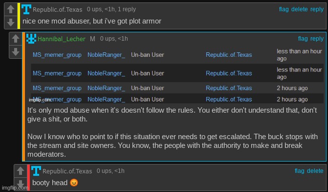Downvote the plot armor comment
The height and width of the screenshot is (192, 328).
pyautogui.click(x=11, y=22)
